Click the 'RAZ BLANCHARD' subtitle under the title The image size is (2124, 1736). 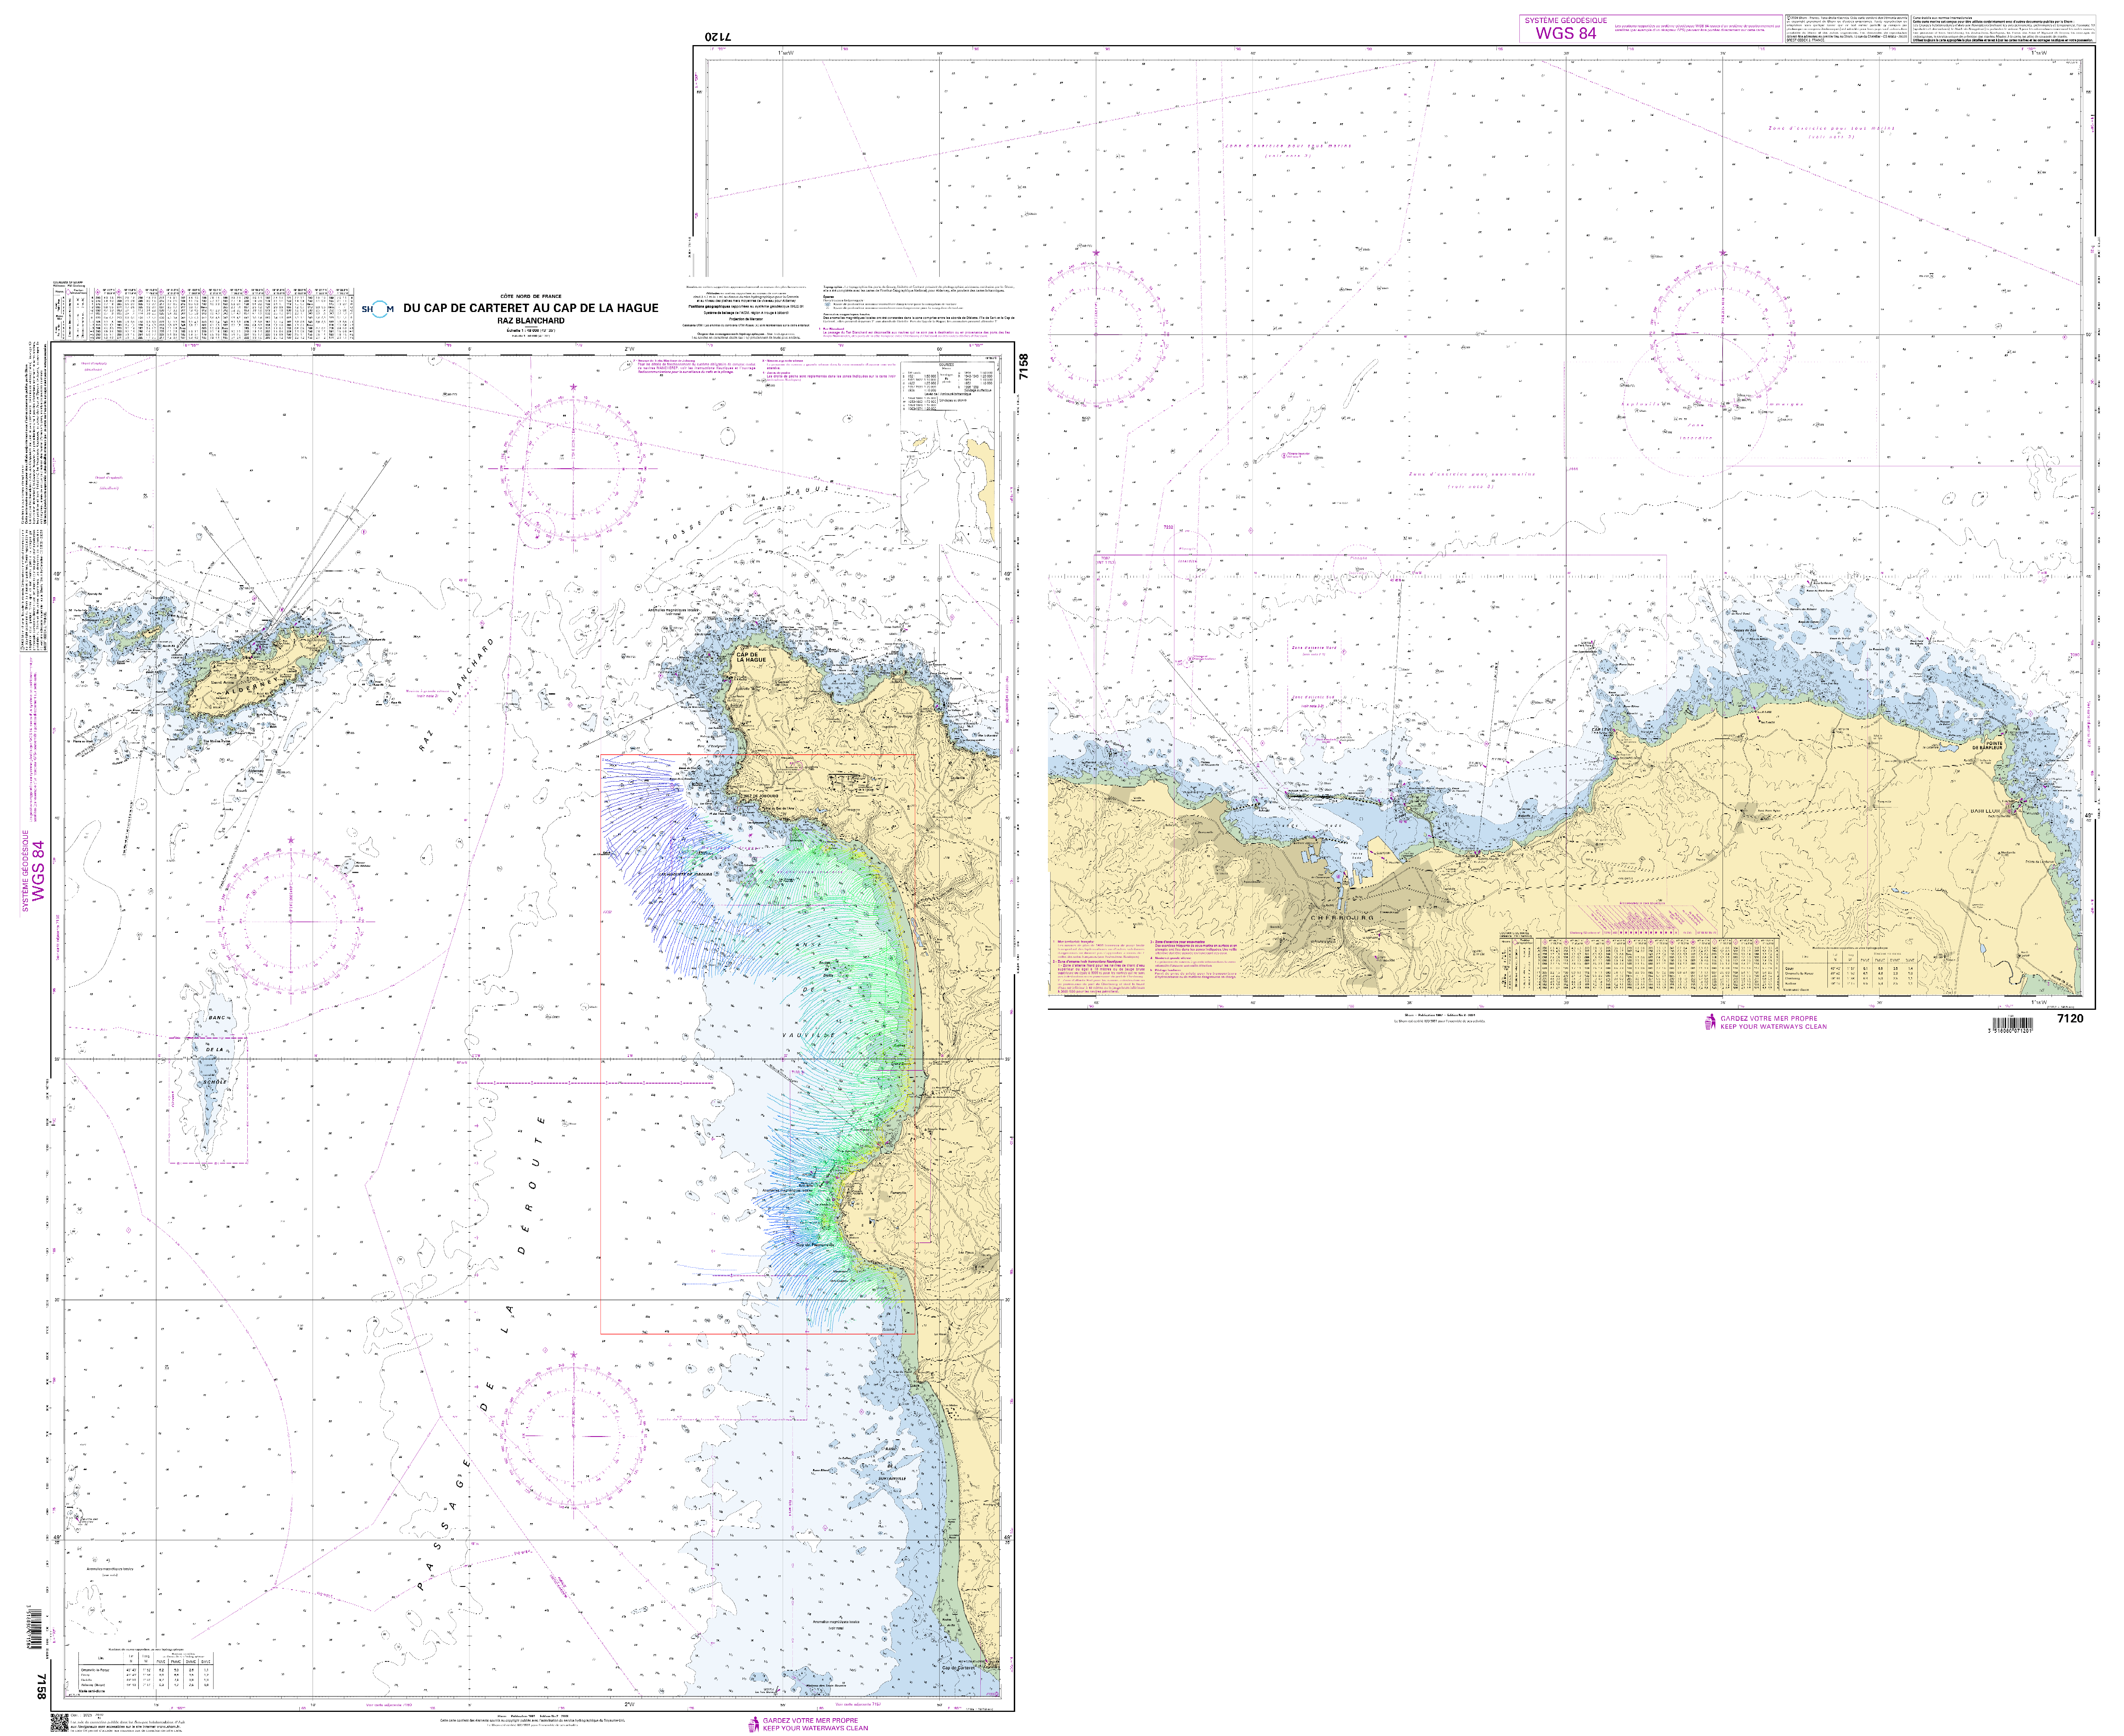531,321
